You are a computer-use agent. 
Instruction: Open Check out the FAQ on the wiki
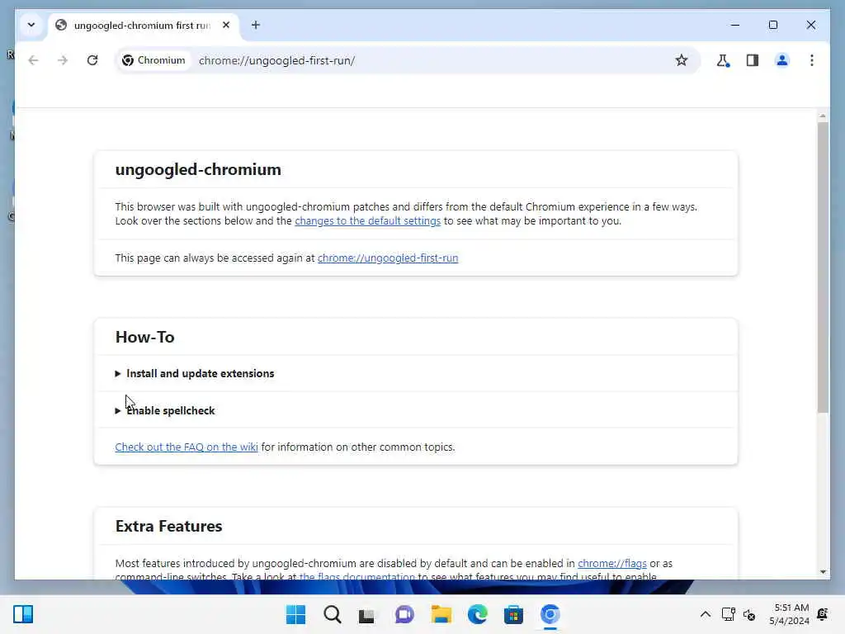tap(186, 447)
